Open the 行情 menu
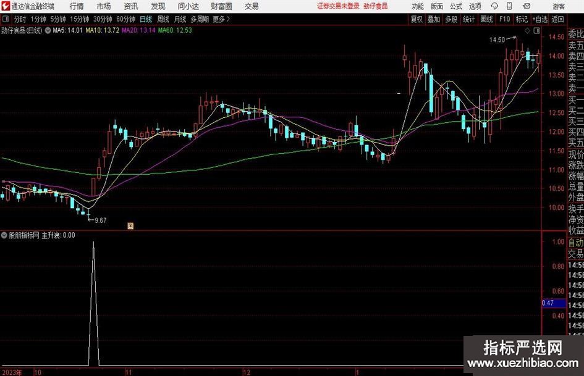 (77, 6)
